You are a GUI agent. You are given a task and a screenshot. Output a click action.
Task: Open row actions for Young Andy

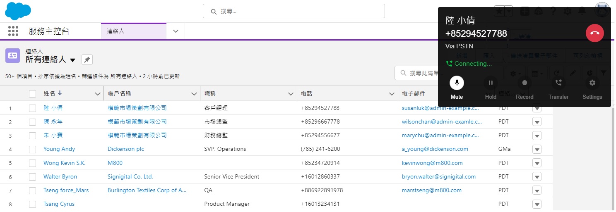click(x=537, y=149)
